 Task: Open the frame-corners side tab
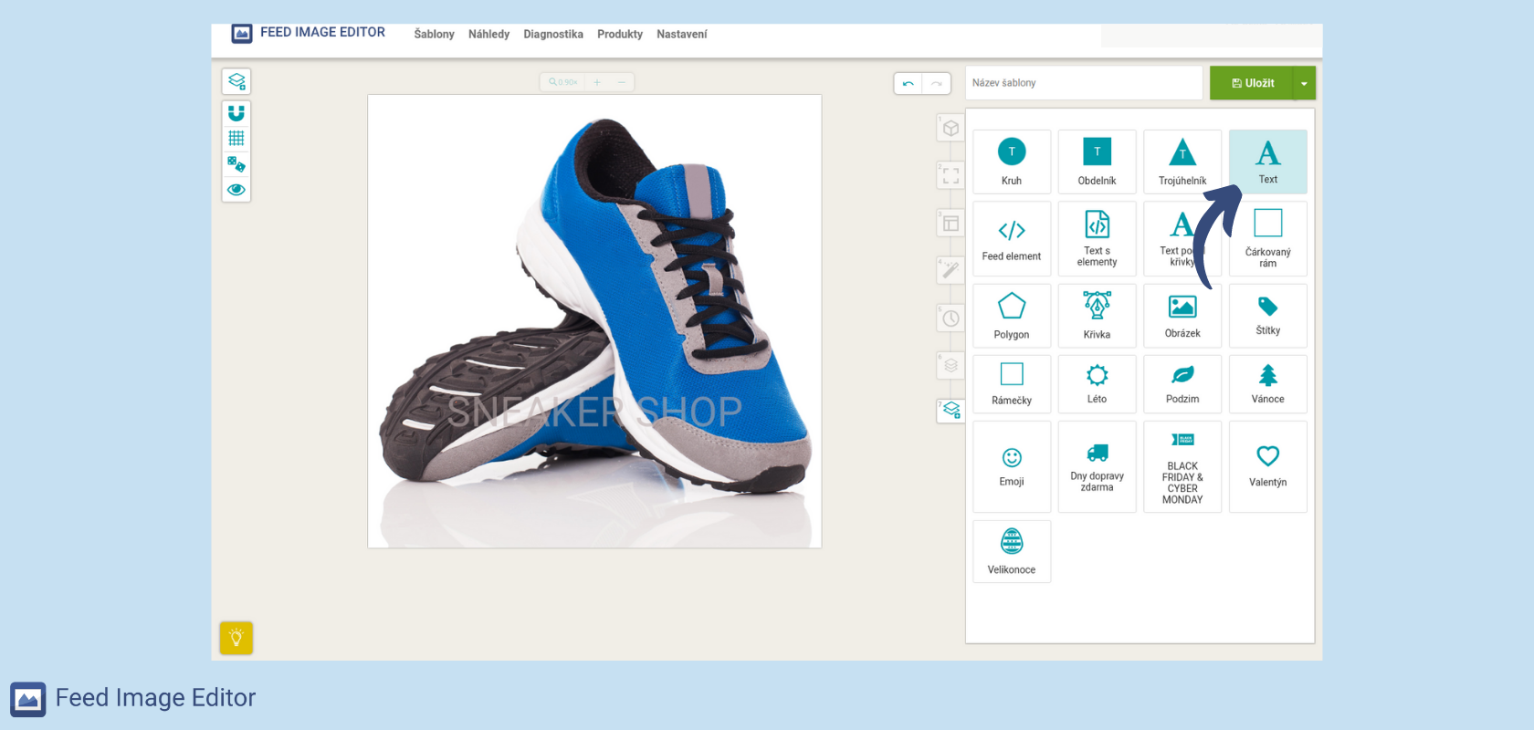click(951, 175)
